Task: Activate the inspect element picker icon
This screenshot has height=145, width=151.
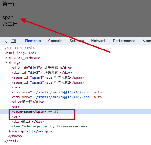Action: [x=5, y=41]
